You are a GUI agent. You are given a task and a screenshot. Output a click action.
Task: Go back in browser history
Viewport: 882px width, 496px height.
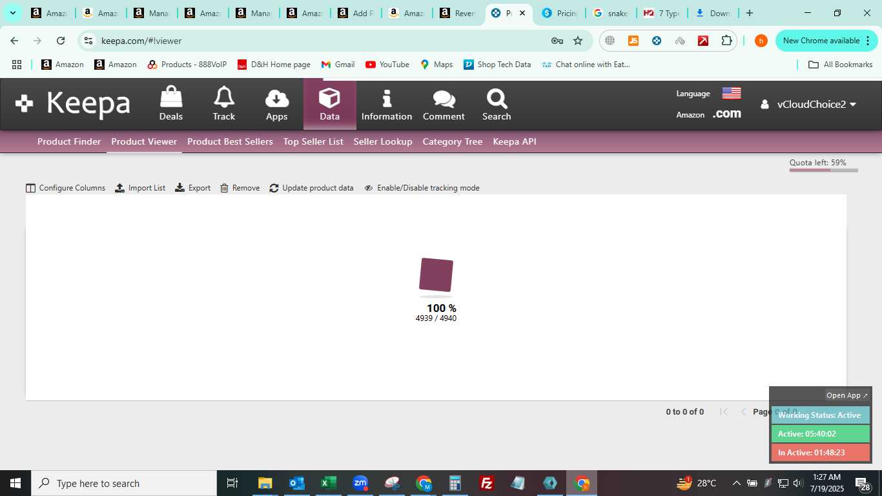[x=14, y=41]
